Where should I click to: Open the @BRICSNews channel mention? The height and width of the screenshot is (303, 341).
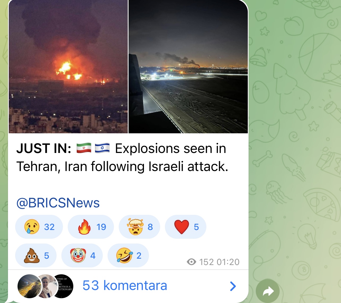click(58, 203)
